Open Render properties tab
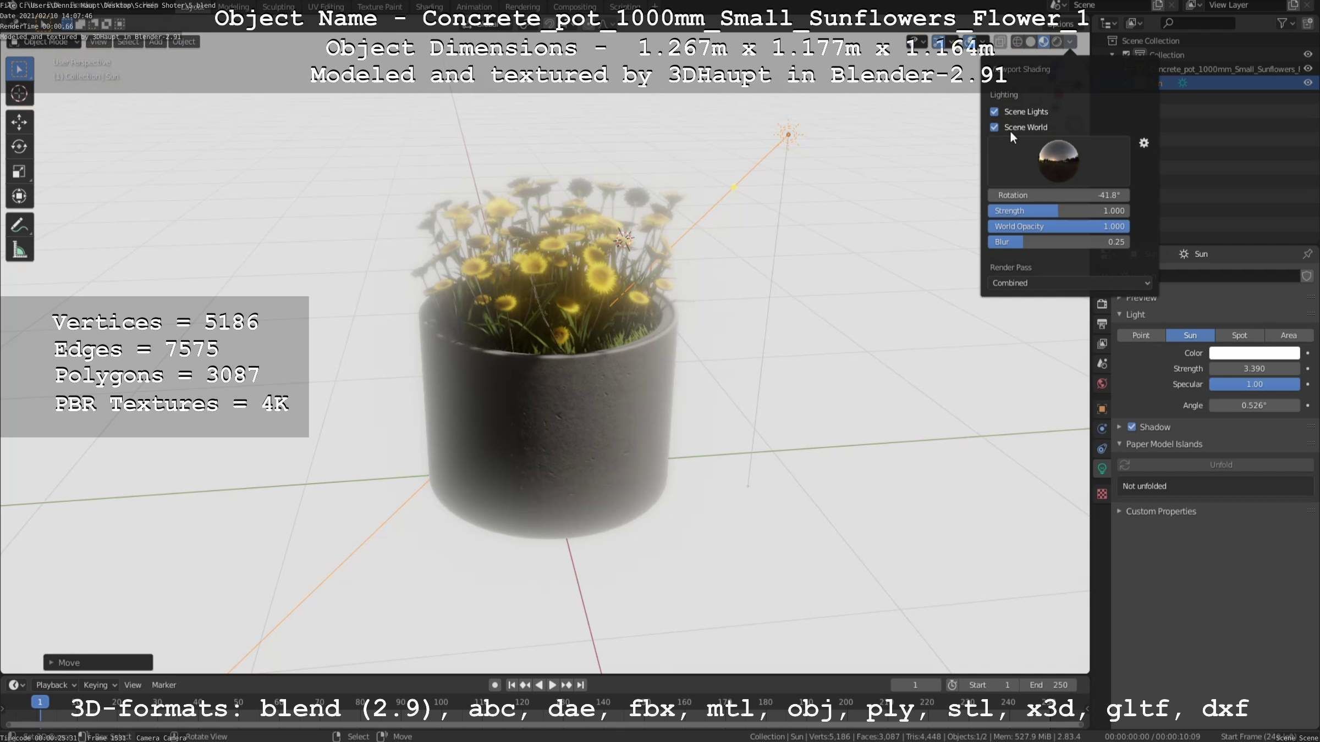This screenshot has width=1320, height=742. (x=1102, y=304)
